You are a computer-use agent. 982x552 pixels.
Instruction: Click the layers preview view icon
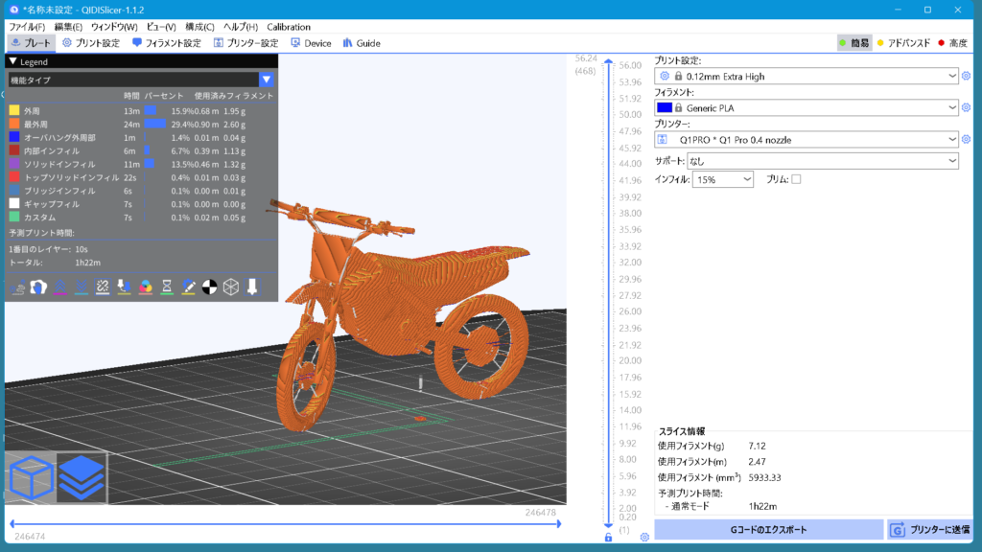tap(82, 477)
